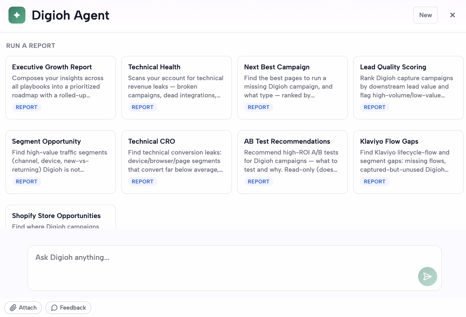This screenshot has height=317, width=466.
Task: Select the Shopify Store Opportunities card
Action: coord(61,217)
